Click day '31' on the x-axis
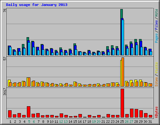This screenshot has height=125, width=160. (x=150, y=122)
